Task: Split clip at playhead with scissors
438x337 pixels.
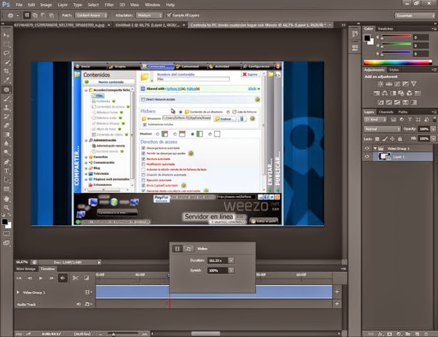Action: coord(75,278)
